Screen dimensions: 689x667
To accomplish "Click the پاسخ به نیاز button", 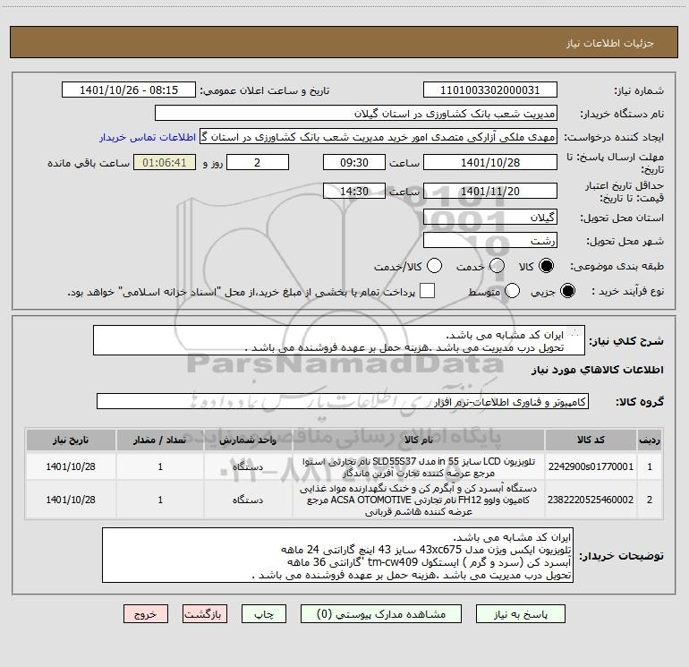I will [x=521, y=614].
